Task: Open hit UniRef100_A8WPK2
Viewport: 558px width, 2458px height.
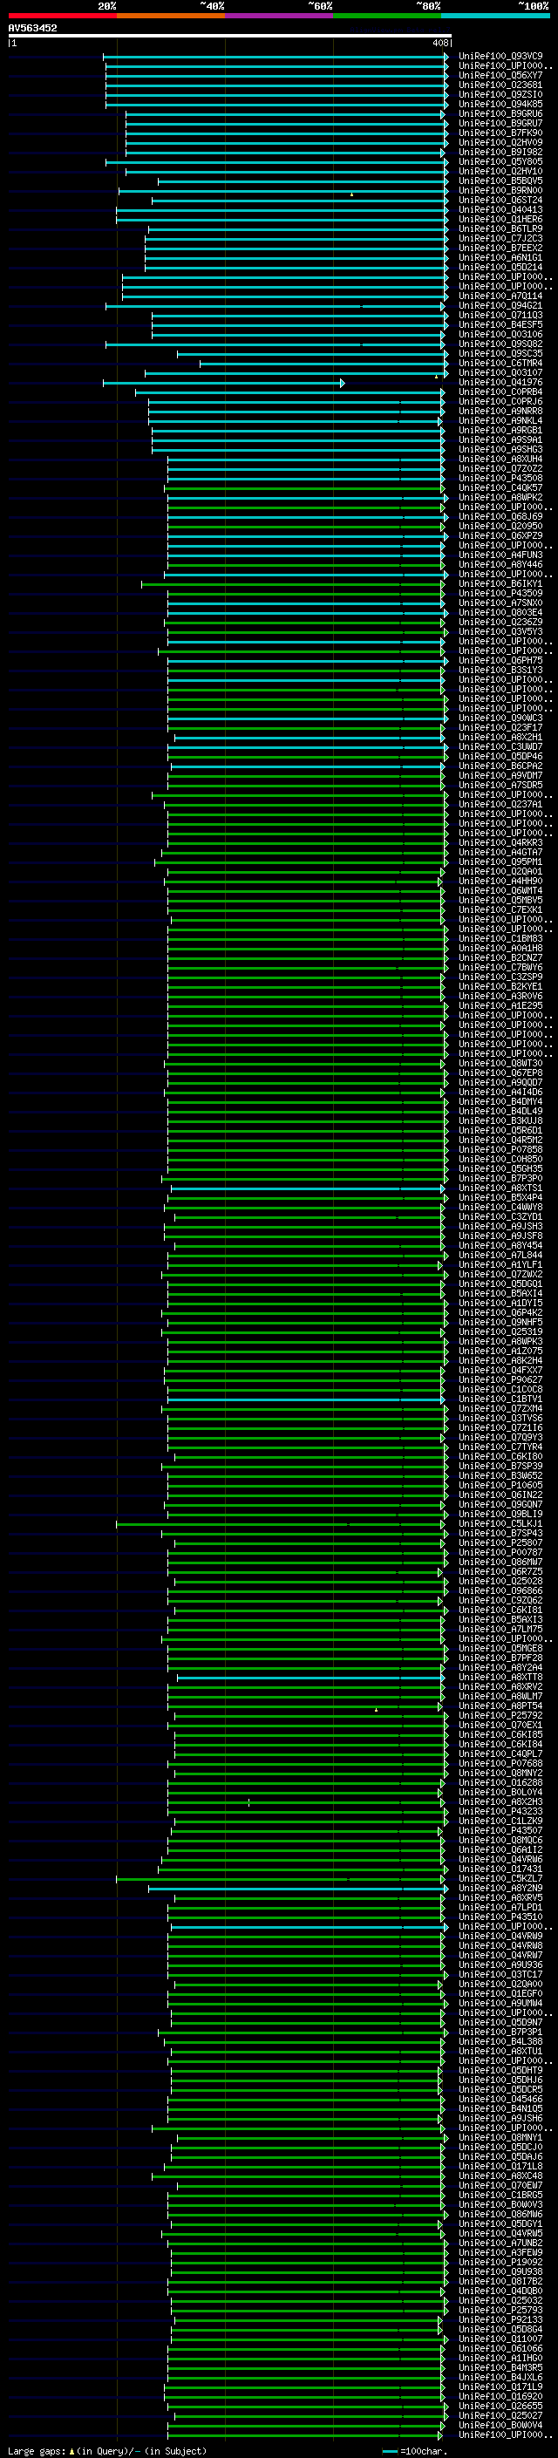Action: [500, 497]
